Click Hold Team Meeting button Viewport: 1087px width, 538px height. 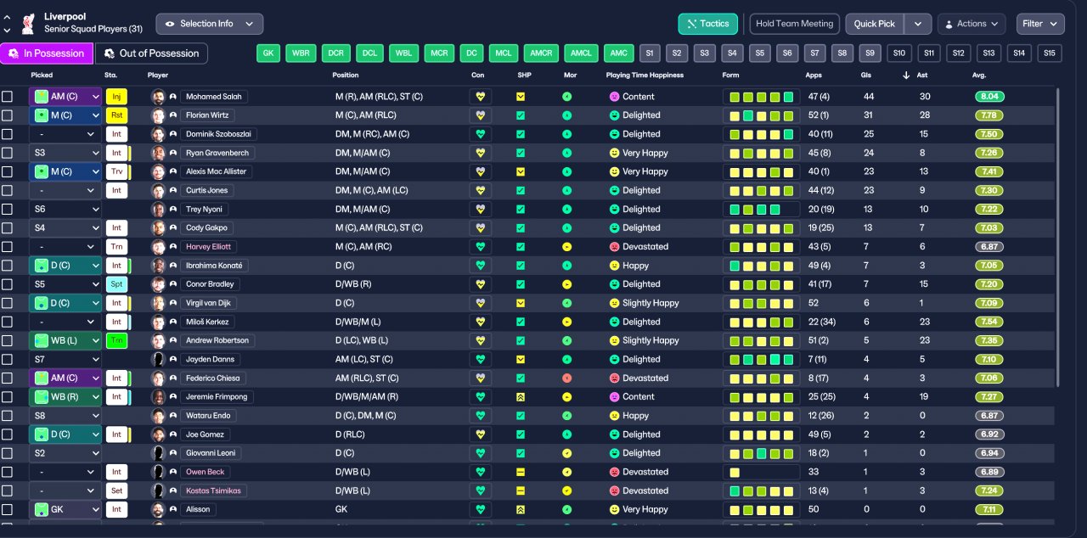click(x=795, y=24)
